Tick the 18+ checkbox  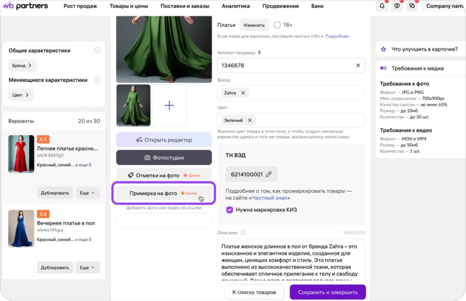(277, 25)
